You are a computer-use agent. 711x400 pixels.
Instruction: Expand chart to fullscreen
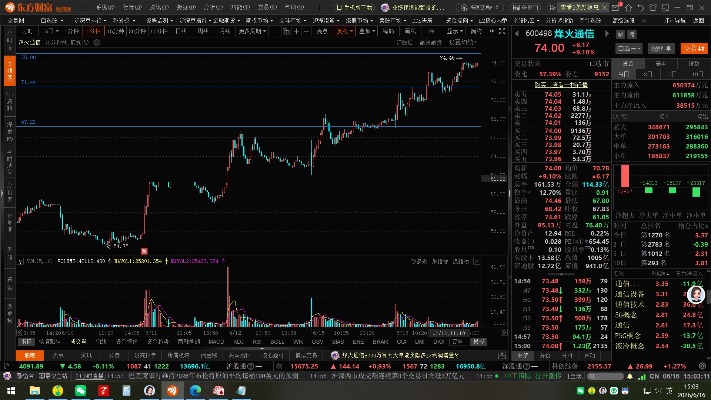point(502,31)
